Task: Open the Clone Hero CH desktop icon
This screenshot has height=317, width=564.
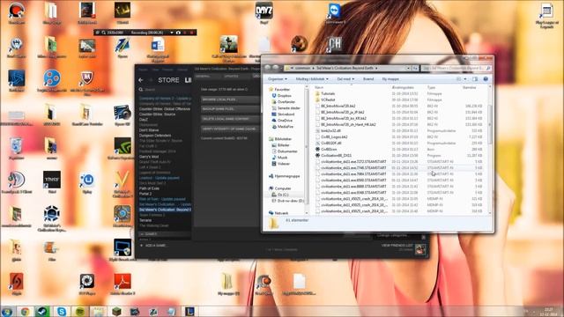Action: (334, 45)
